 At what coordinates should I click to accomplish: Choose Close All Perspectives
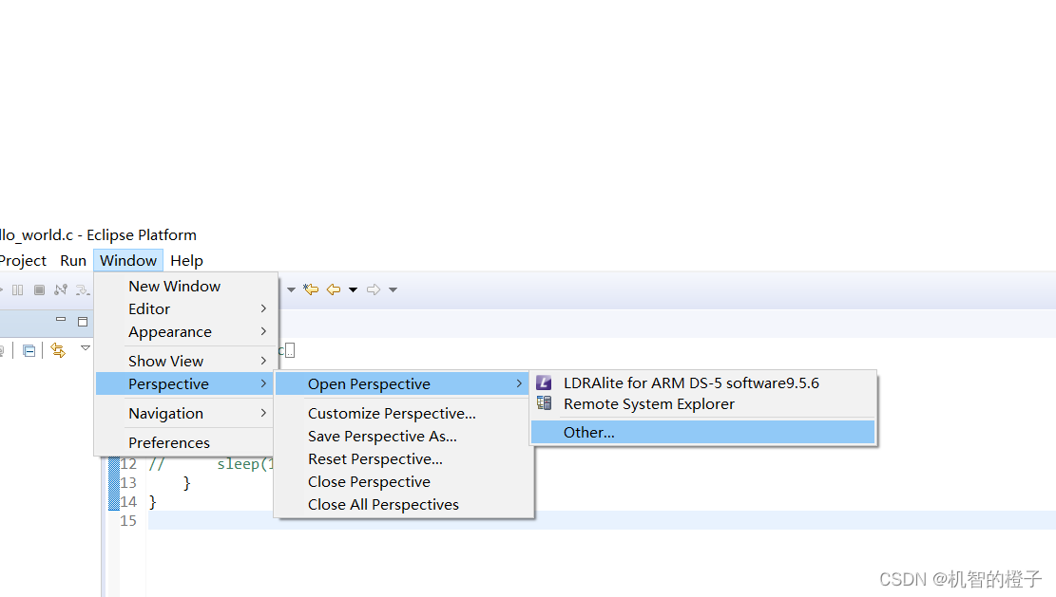tap(403, 505)
